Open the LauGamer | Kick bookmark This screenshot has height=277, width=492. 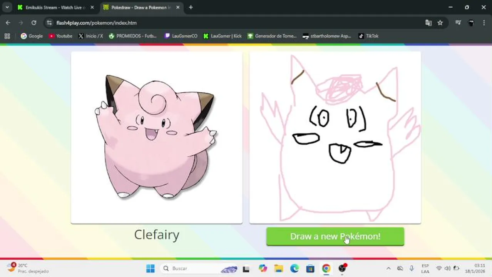pos(223,36)
